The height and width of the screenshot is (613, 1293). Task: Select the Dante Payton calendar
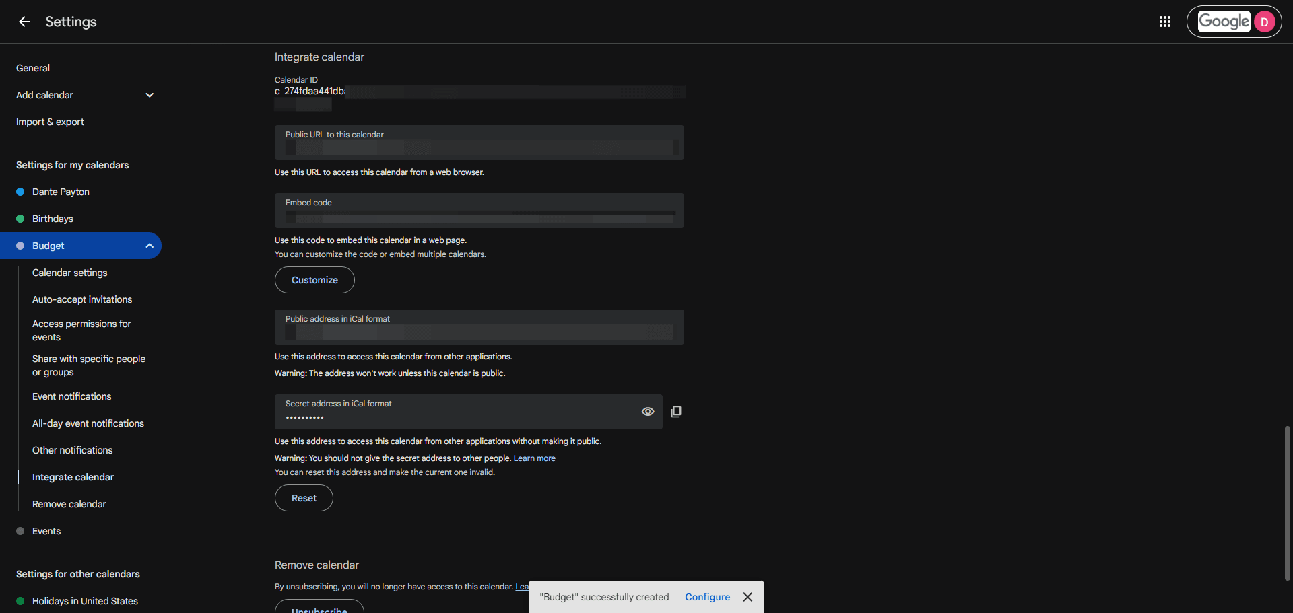click(x=61, y=192)
